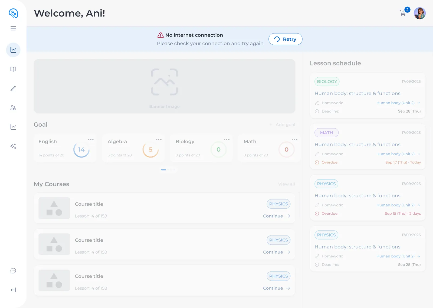Continue the second Course title

tap(277, 252)
